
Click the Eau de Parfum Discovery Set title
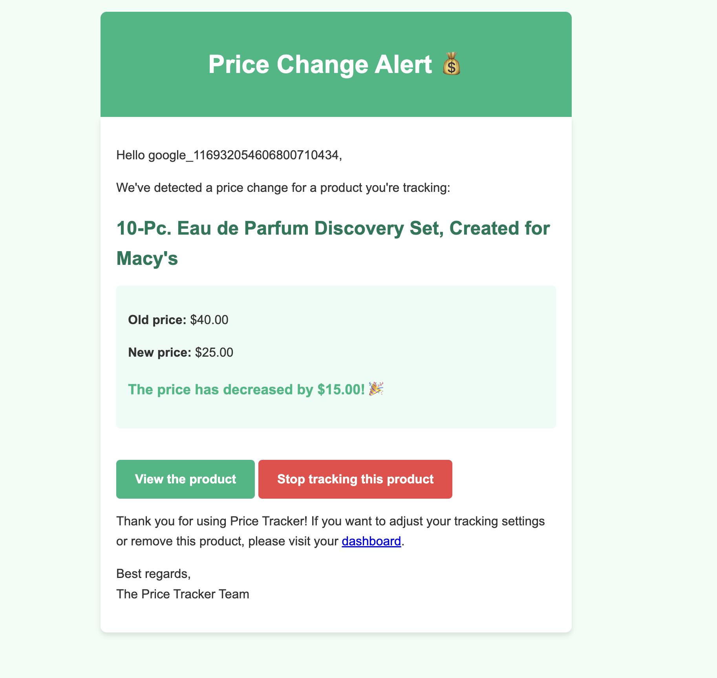333,228
